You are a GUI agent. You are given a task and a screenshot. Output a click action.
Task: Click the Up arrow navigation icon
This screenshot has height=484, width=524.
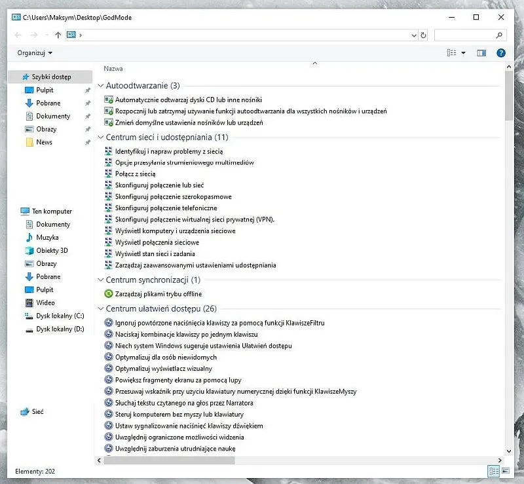tap(58, 35)
